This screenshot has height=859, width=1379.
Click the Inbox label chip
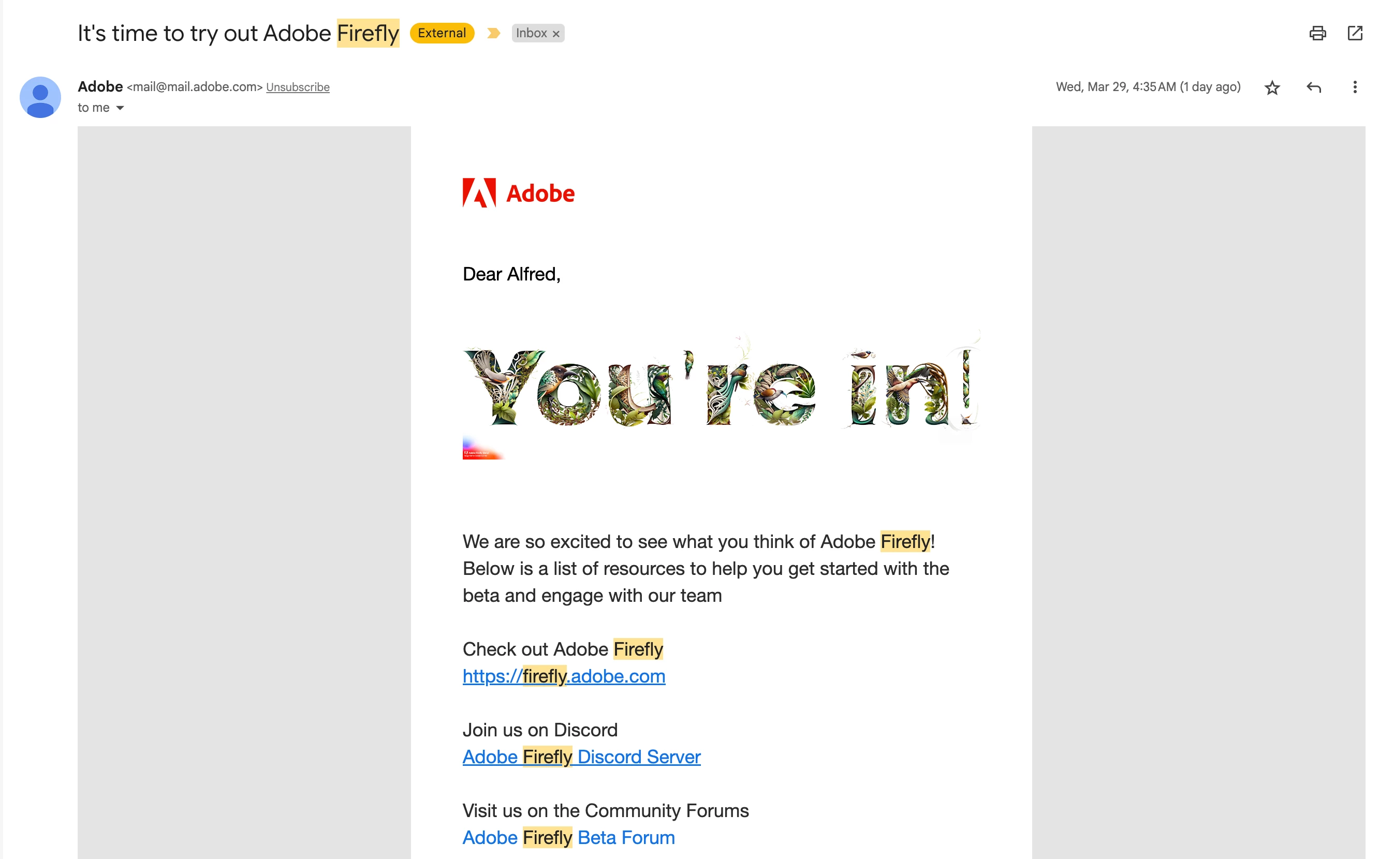[x=531, y=33]
